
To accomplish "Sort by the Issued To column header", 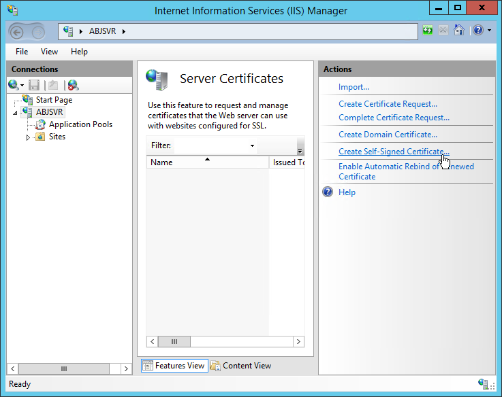I will tap(287, 162).
